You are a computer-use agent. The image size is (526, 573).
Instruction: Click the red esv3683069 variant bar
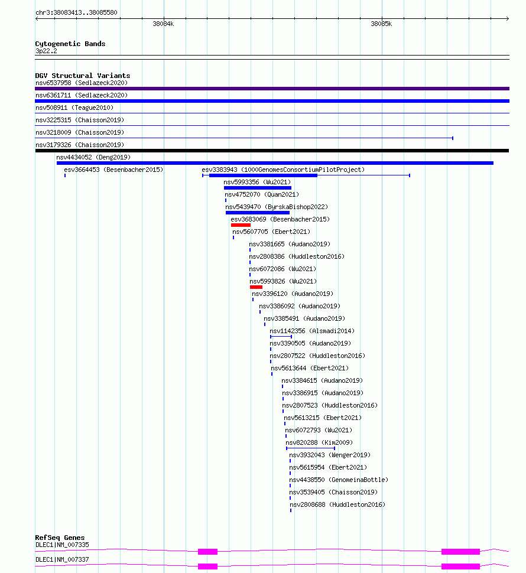click(x=241, y=225)
